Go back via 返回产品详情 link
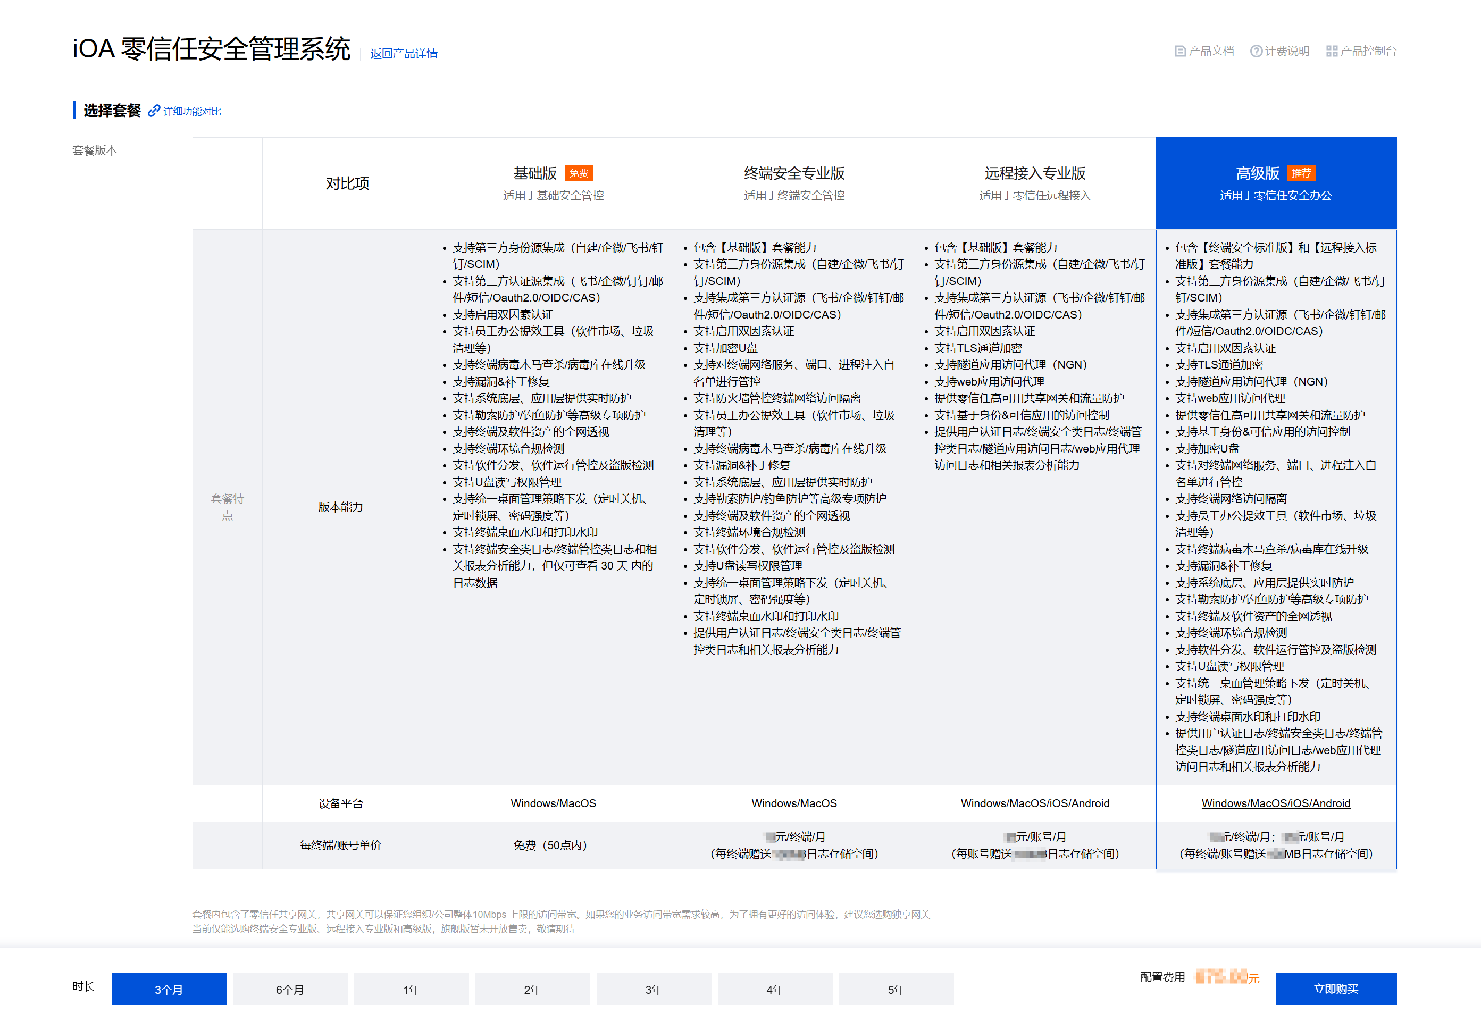This screenshot has width=1481, height=1013. (404, 54)
